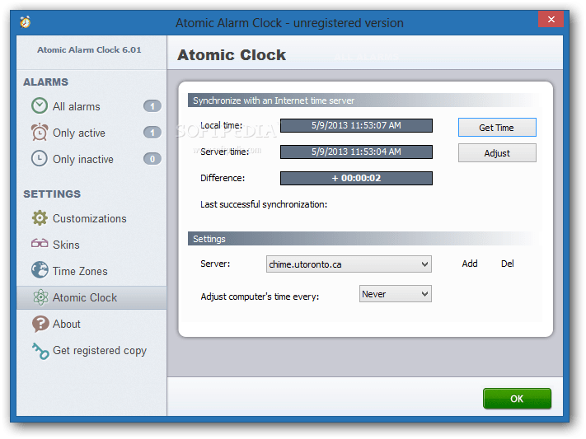Click the Get registered copy key icon

pos(40,351)
